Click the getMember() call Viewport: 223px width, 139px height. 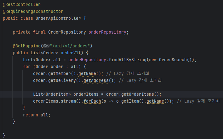[62, 73]
